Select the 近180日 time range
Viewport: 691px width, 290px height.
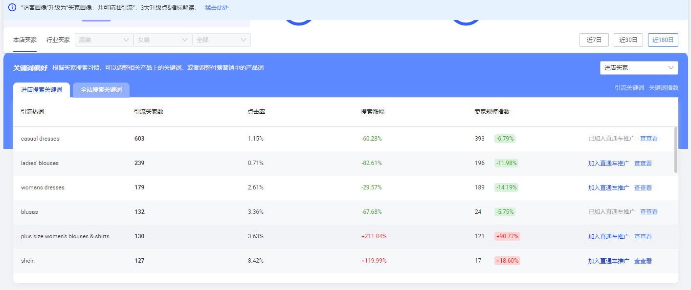point(663,40)
